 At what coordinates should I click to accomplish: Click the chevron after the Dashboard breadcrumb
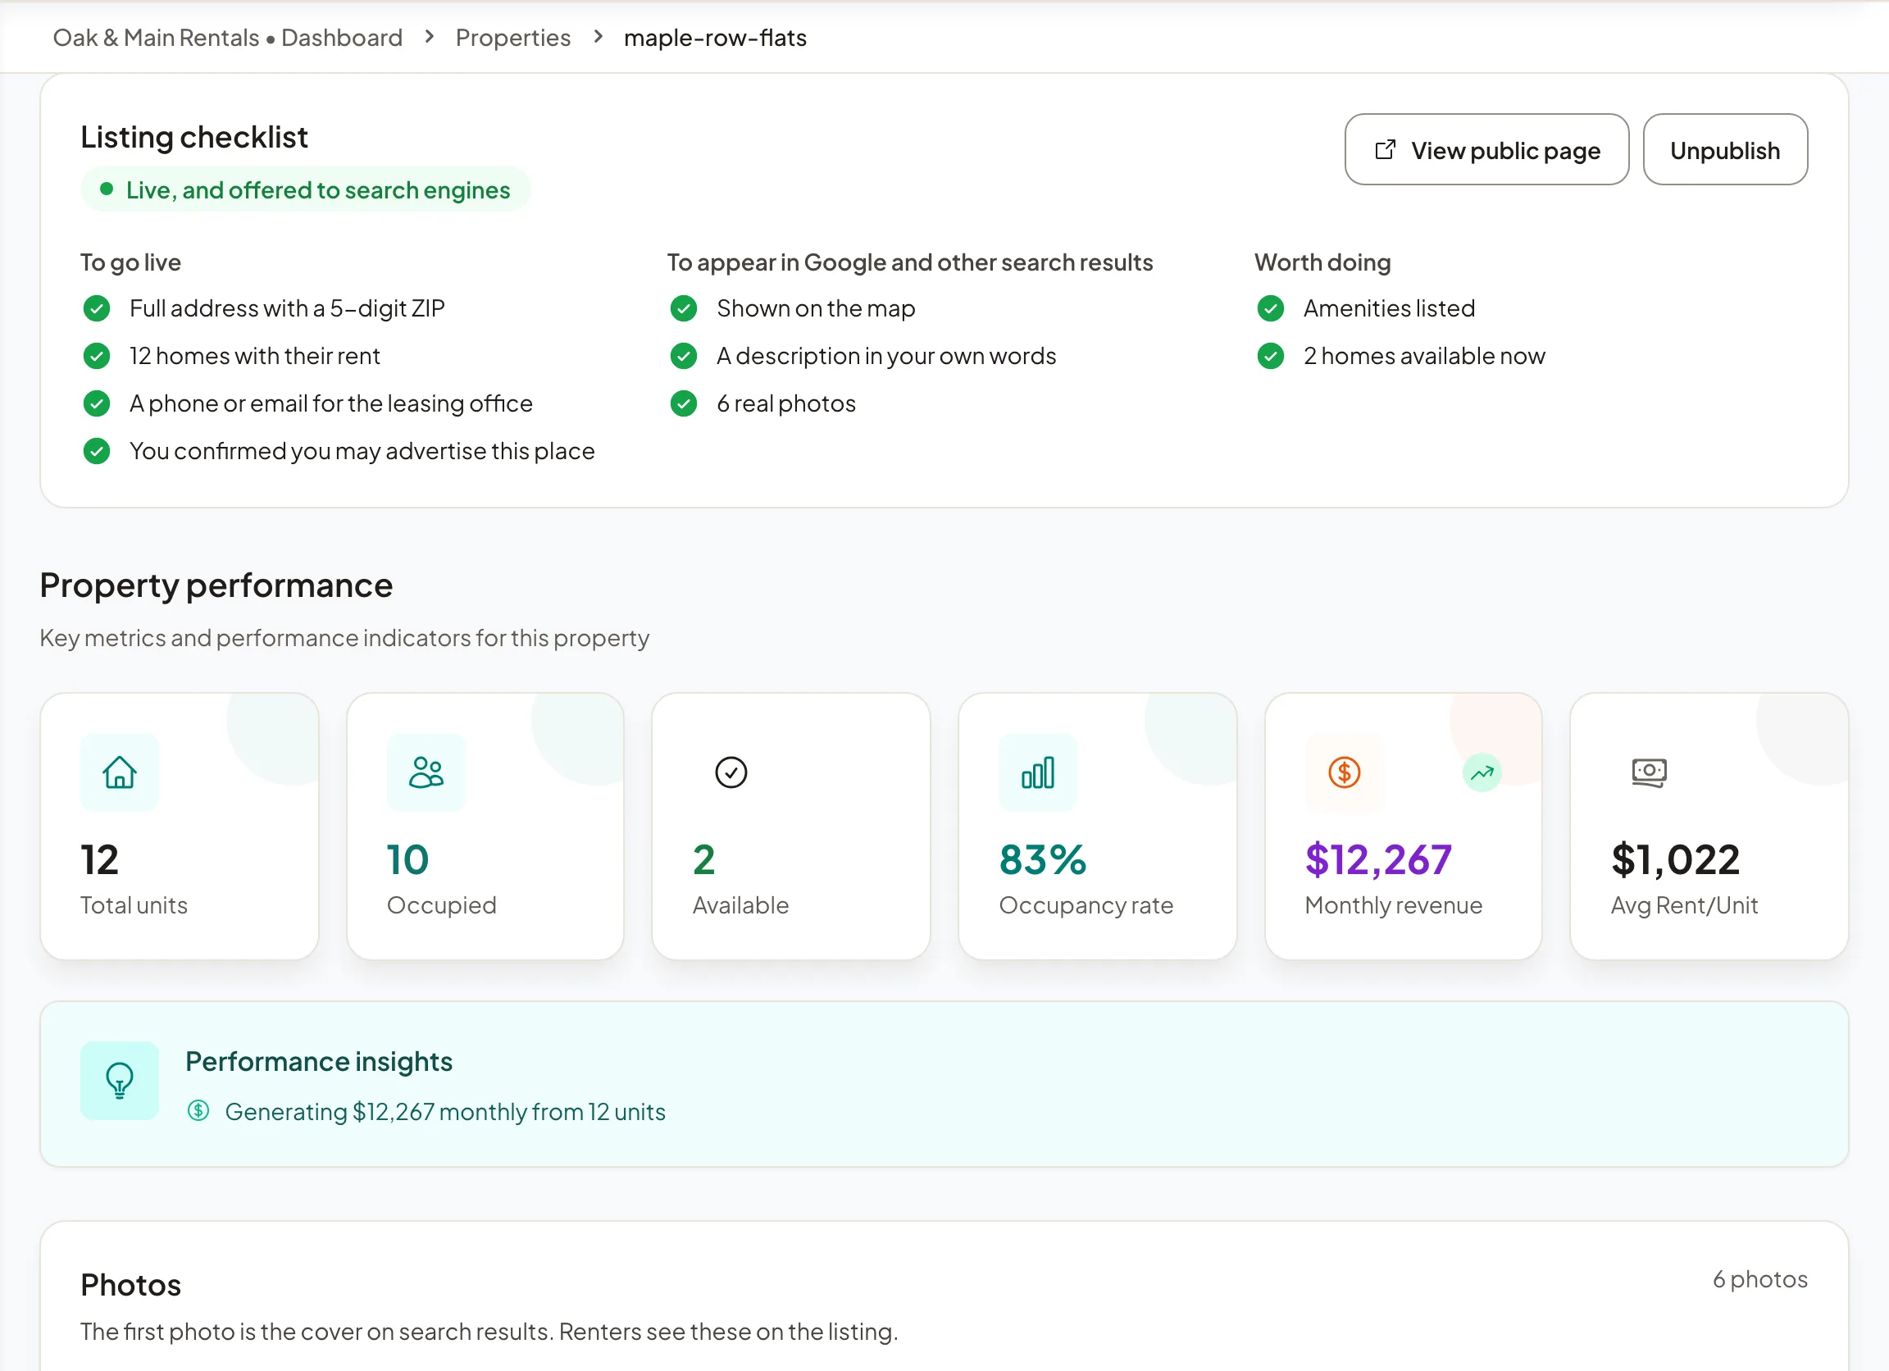pyautogui.click(x=429, y=37)
